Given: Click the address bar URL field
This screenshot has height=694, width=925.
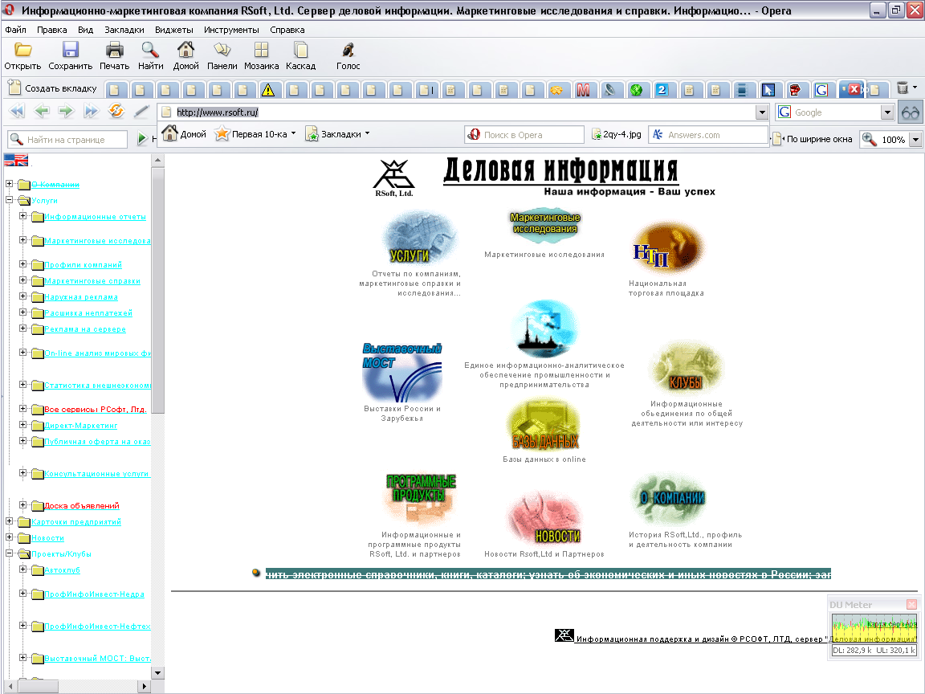Looking at the screenshot, I should tap(457, 112).
